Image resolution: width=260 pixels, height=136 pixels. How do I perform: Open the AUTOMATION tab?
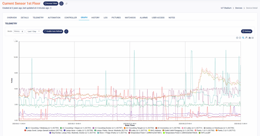[x=54, y=18]
